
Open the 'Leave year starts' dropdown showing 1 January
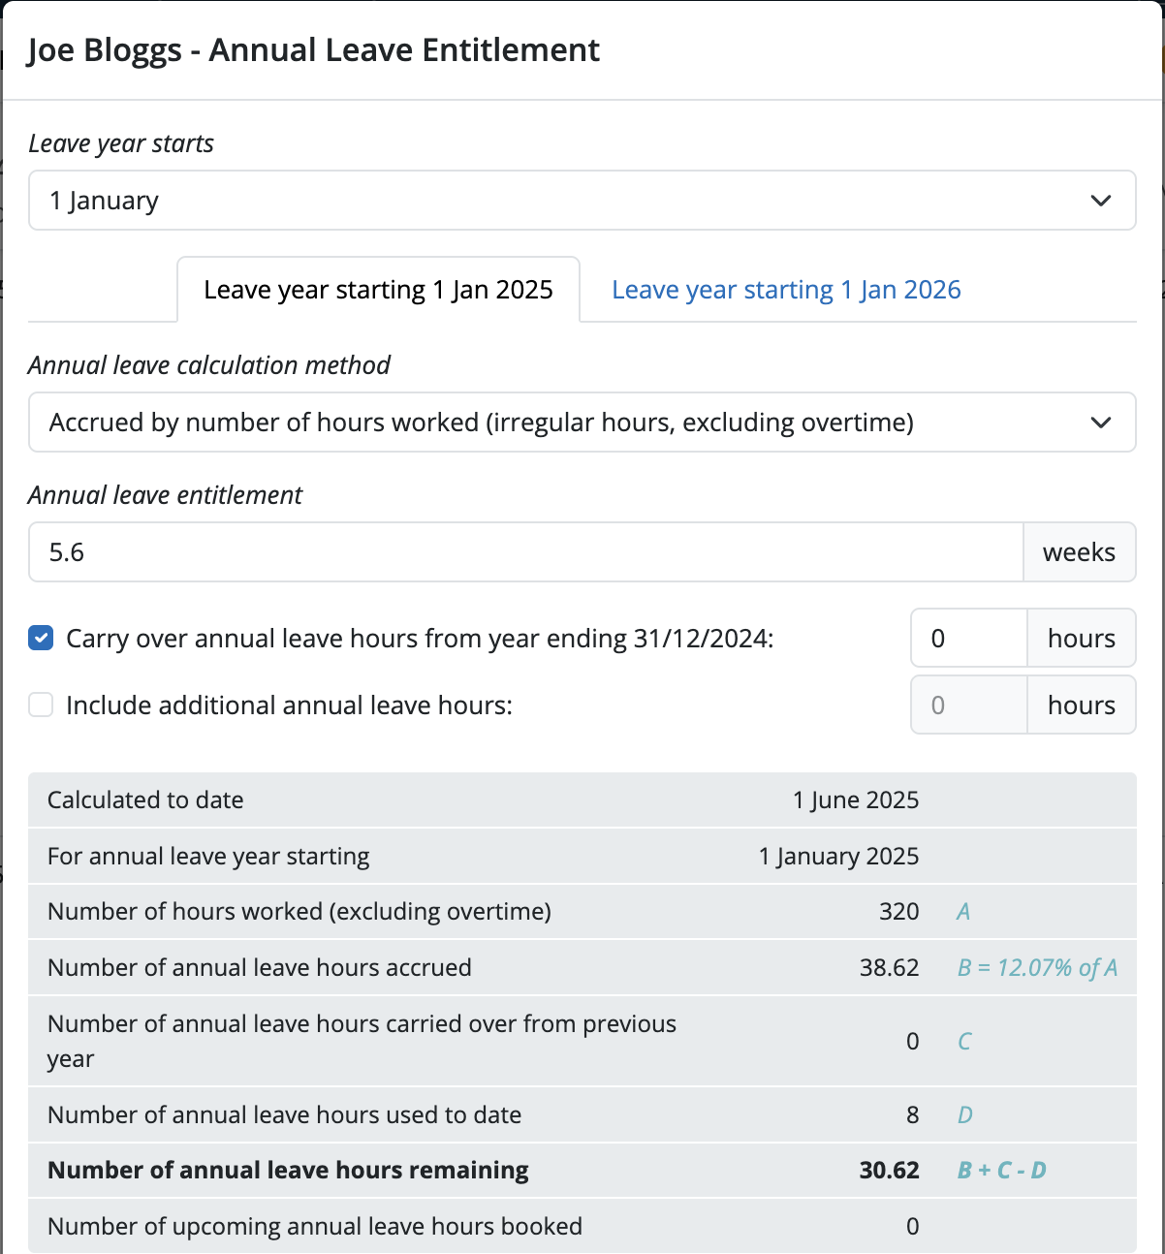[582, 201]
